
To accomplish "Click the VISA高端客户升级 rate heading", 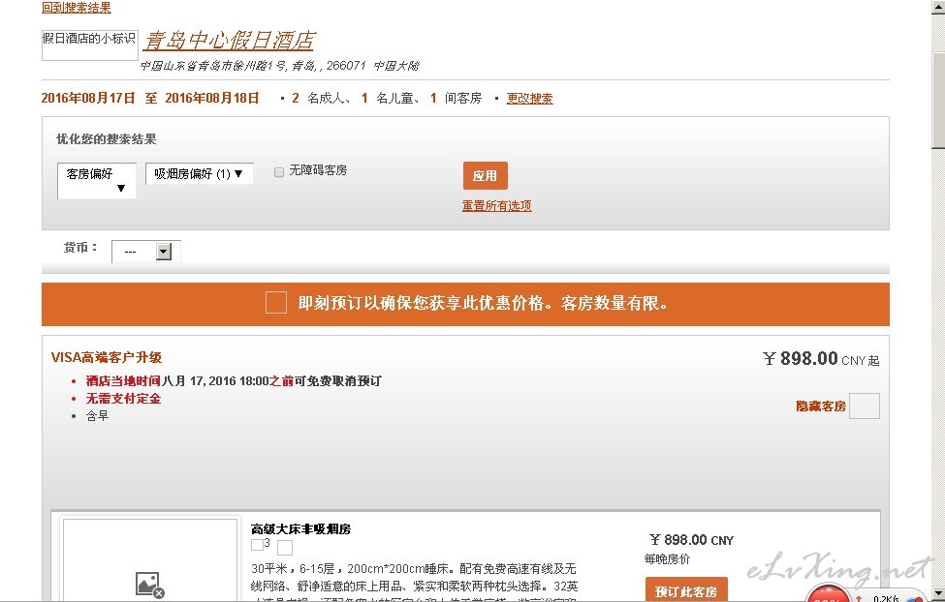I will coord(107,357).
